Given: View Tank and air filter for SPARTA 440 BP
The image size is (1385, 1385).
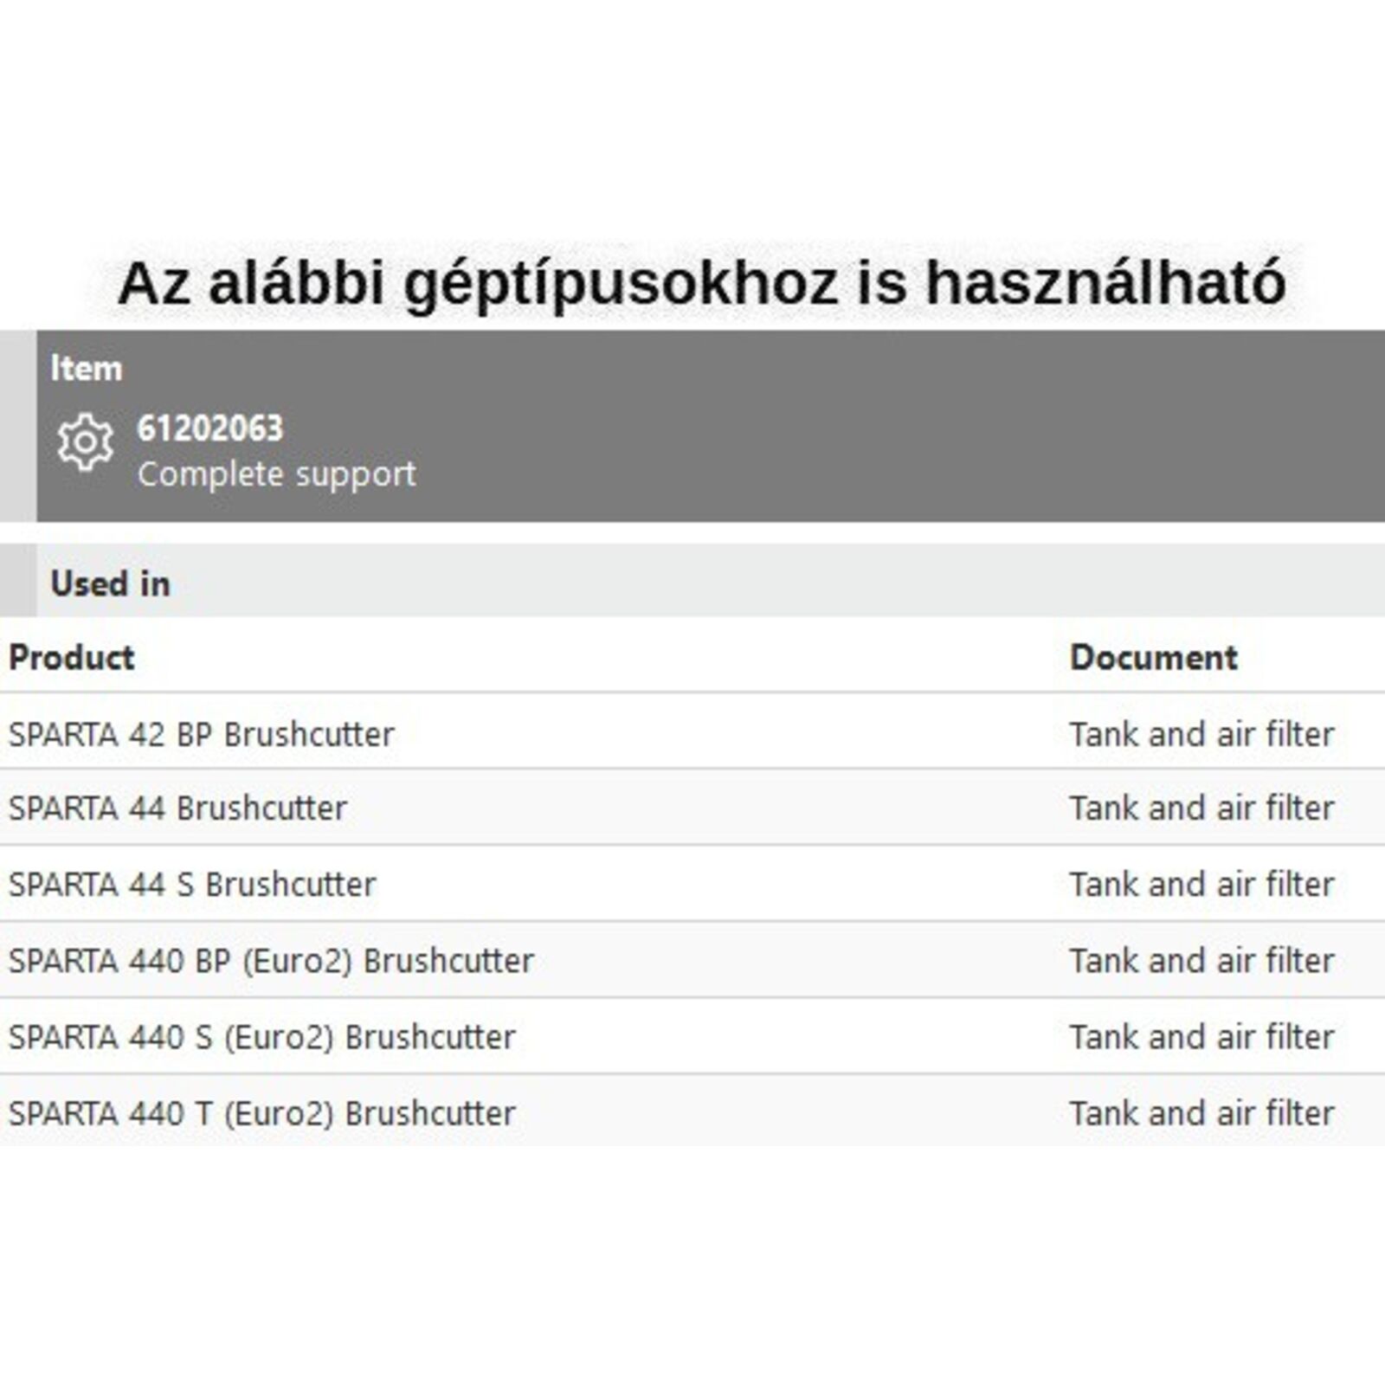Looking at the screenshot, I should tap(1201, 961).
